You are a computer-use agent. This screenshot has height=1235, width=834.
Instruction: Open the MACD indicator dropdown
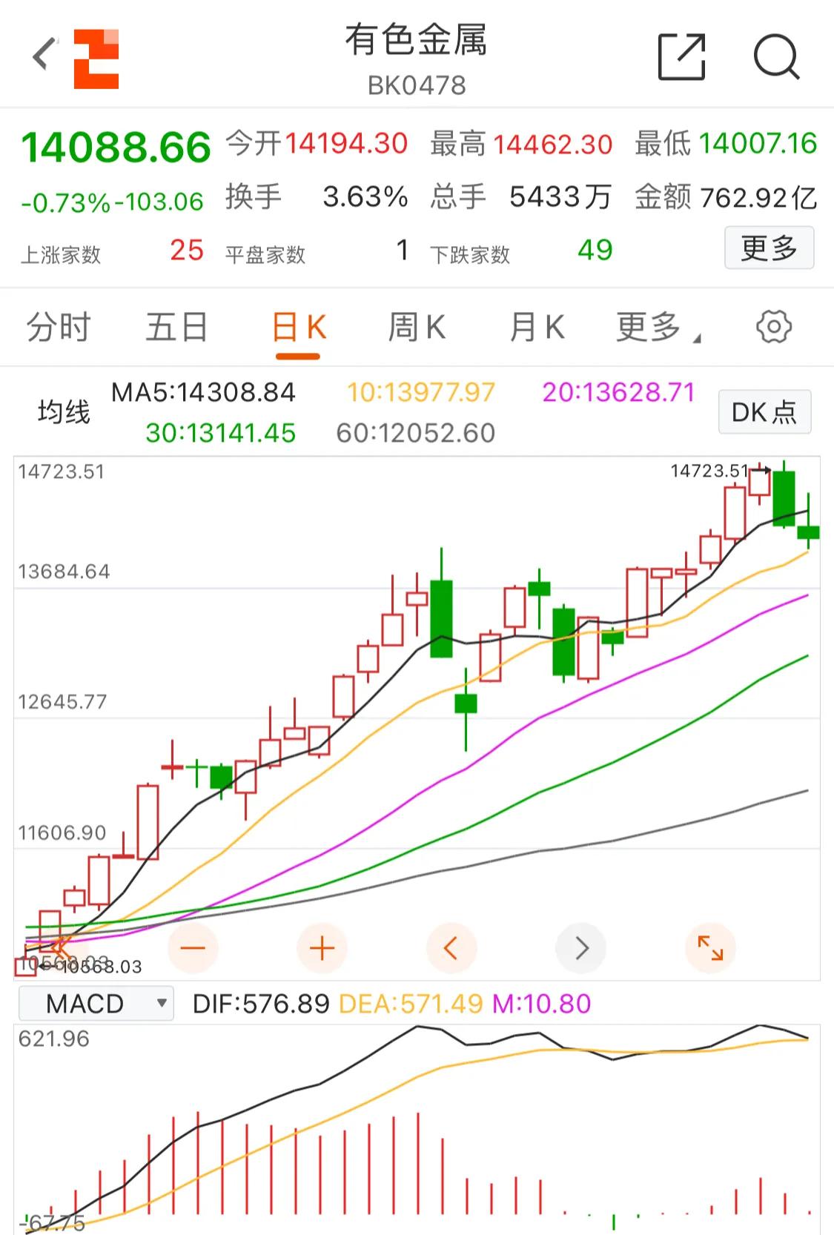pyautogui.click(x=96, y=1004)
